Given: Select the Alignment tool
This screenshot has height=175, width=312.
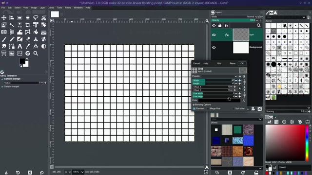Looking at the screenshot, I should click(x=12, y=18).
